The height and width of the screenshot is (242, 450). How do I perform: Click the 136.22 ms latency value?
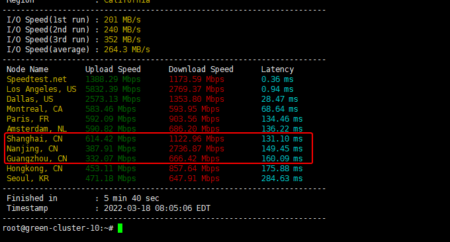pos(282,129)
